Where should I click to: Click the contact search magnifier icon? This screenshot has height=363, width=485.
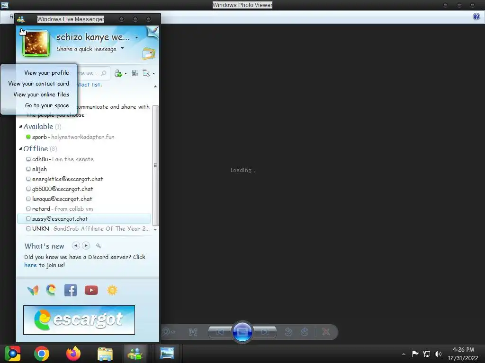104,73
